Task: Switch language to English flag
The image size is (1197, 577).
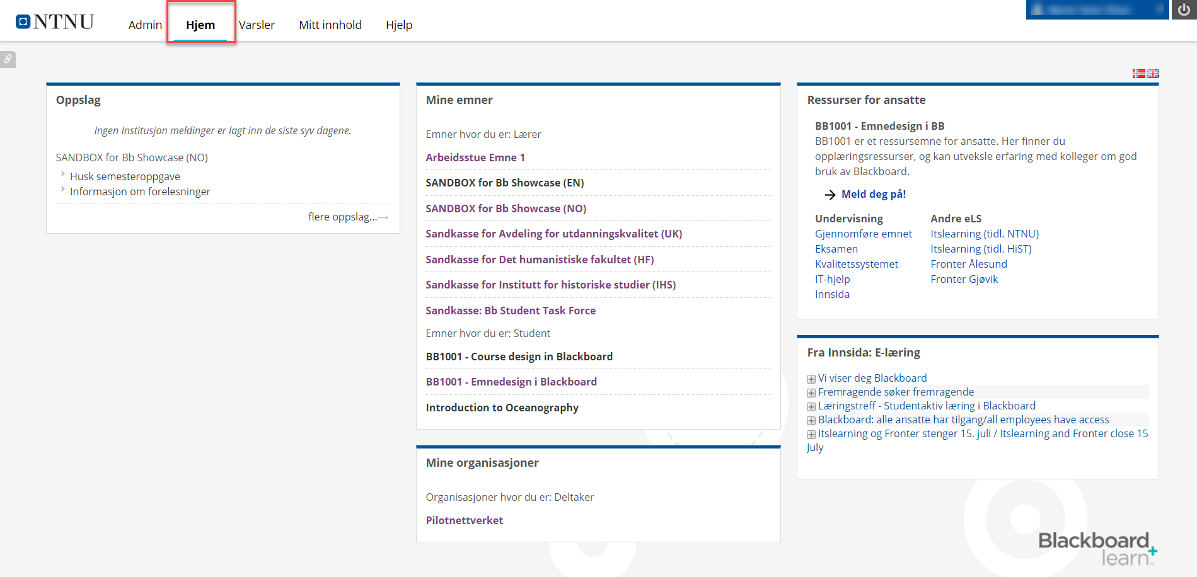Action: coord(1153,74)
